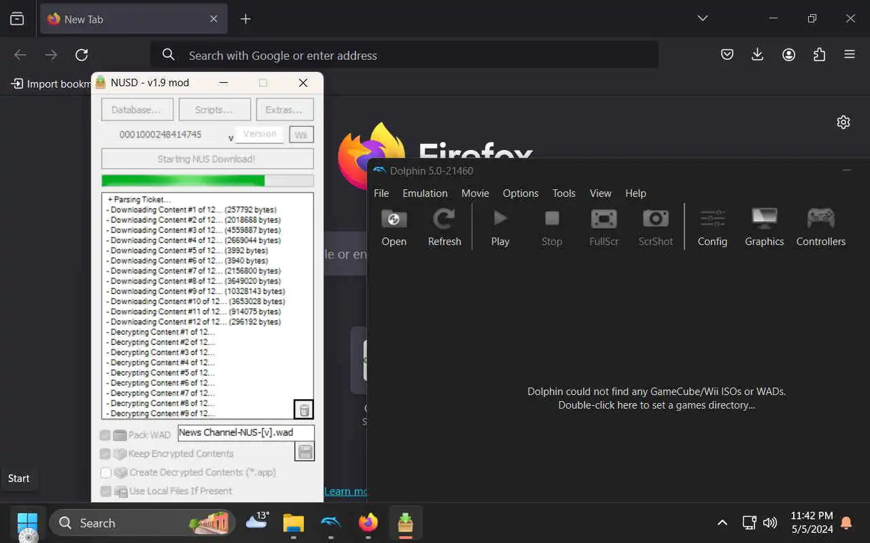Click Firefox settings gear on new tab
870x543 pixels.
[x=843, y=122]
